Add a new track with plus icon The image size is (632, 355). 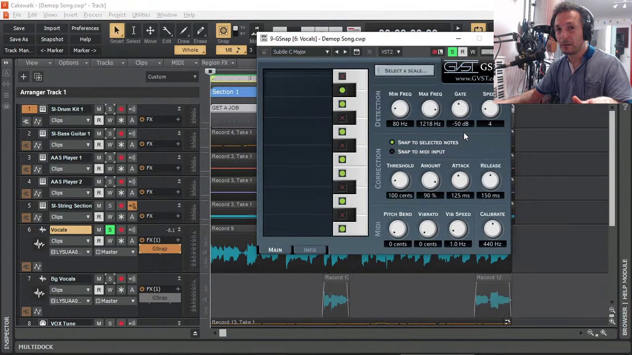23,76
